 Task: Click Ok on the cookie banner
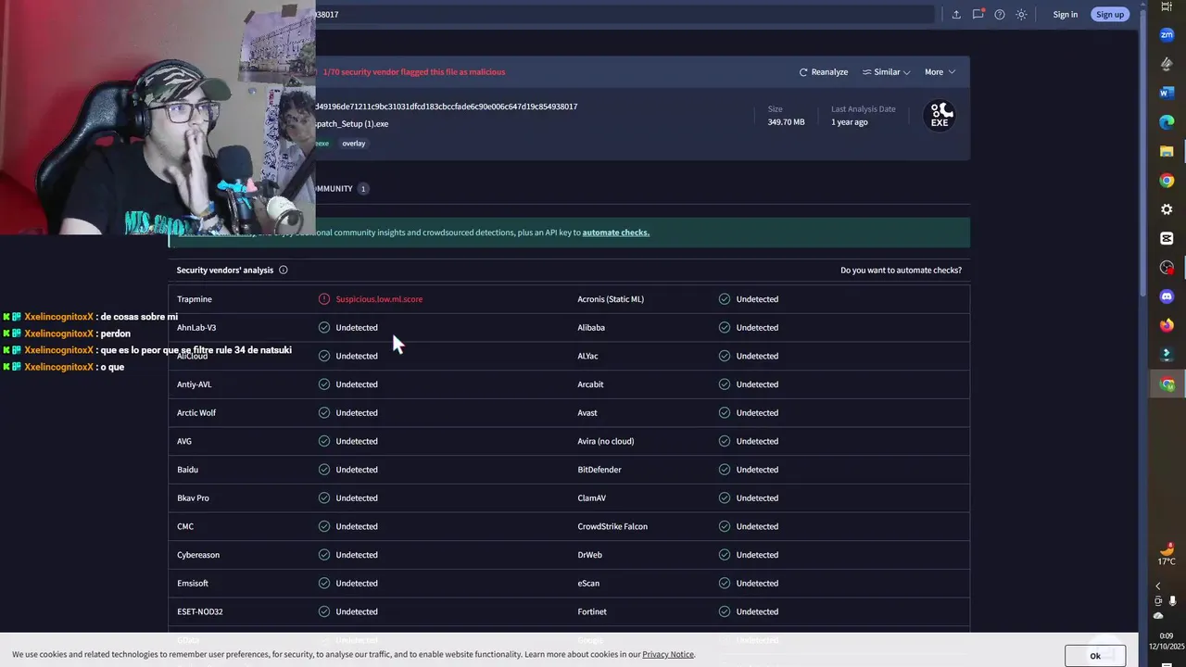tap(1095, 656)
